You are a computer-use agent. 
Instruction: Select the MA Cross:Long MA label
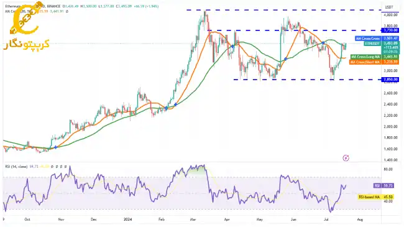point(365,57)
